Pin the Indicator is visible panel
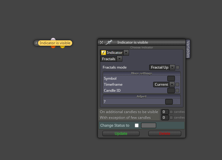 [109, 42]
